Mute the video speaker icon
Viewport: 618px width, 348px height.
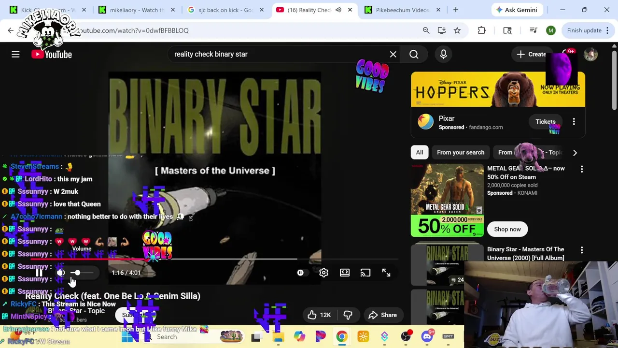tap(60, 273)
